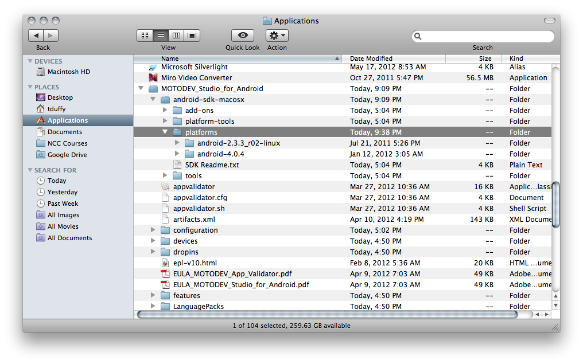Select the Miro Video Converter app icon

pos(153,77)
